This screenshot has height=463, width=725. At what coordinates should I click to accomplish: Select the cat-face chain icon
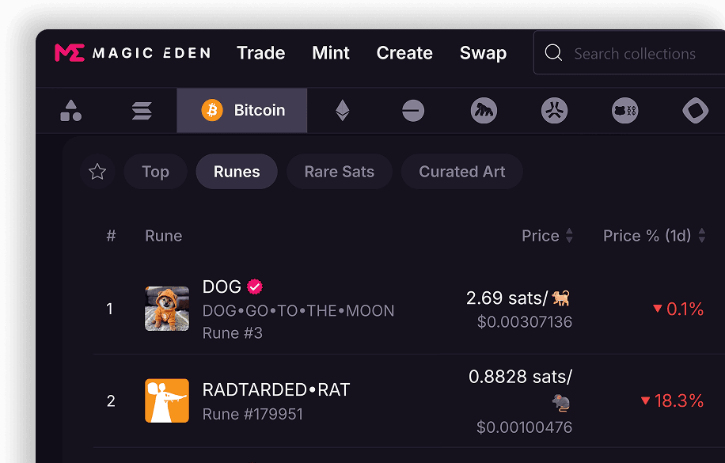point(624,111)
